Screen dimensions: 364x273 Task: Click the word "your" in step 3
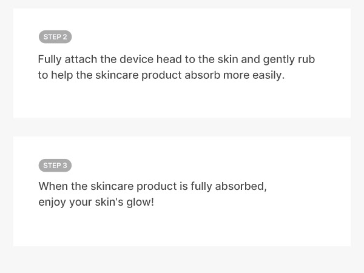(80, 202)
